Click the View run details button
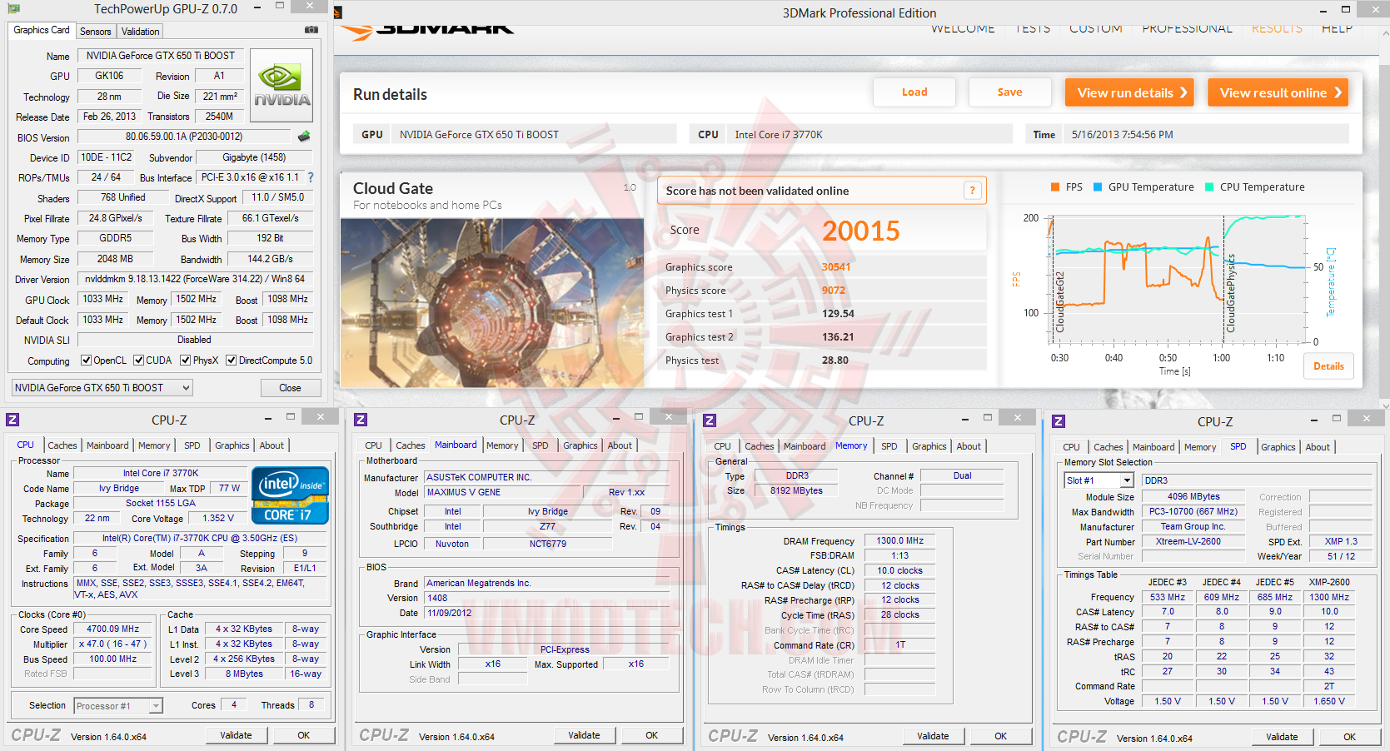Image resolution: width=1390 pixels, height=751 pixels. pyautogui.click(x=1129, y=92)
